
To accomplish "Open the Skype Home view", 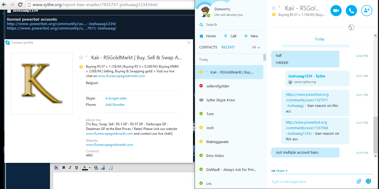I will pyautogui.click(x=207, y=36).
